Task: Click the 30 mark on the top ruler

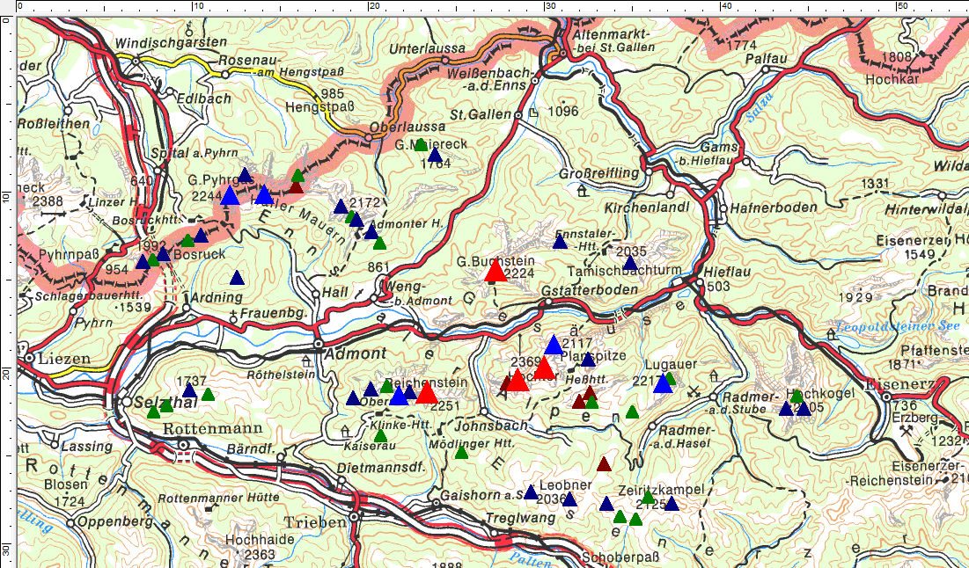Action: click(549, 6)
